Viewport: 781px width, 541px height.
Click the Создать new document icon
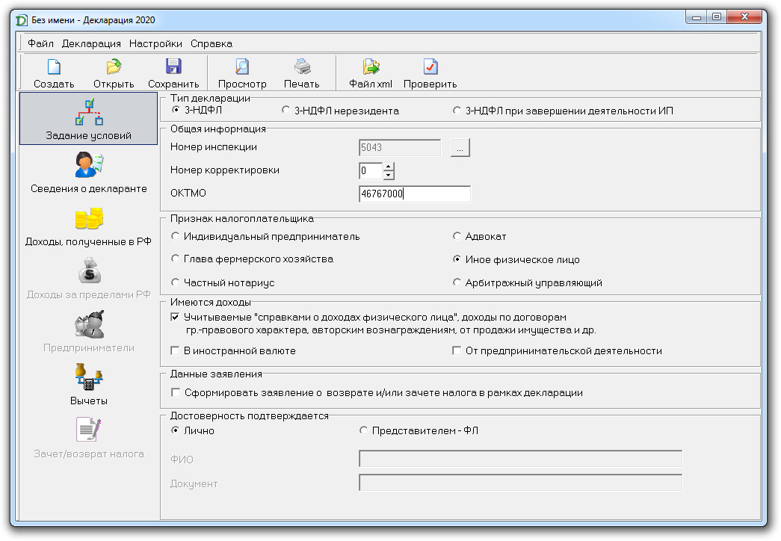point(54,67)
